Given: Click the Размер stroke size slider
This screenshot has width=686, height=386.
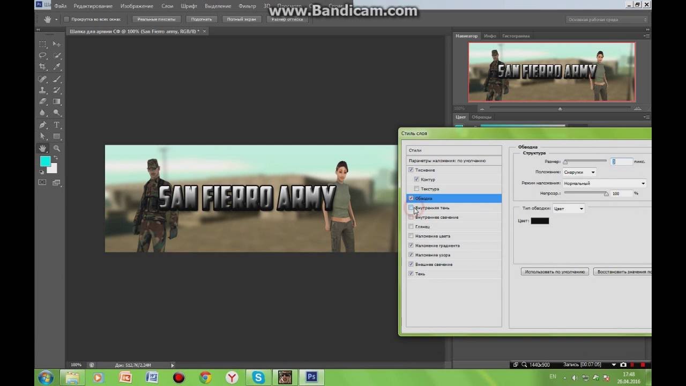Looking at the screenshot, I should pyautogui.click(x=585, y=161).
